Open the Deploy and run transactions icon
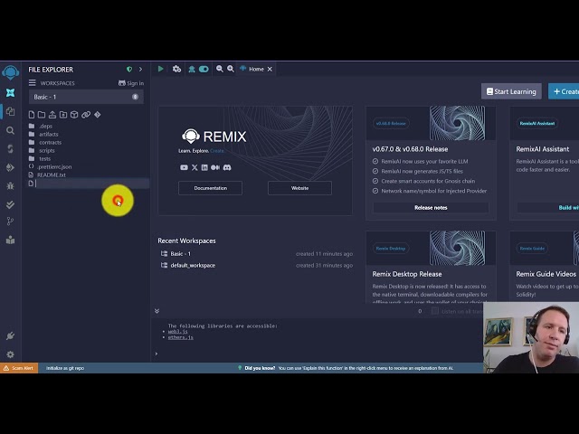 (10, 167)
